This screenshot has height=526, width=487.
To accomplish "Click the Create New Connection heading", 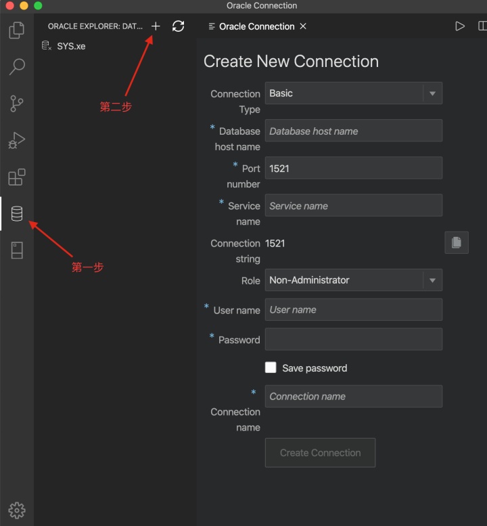I will (291, 62).
